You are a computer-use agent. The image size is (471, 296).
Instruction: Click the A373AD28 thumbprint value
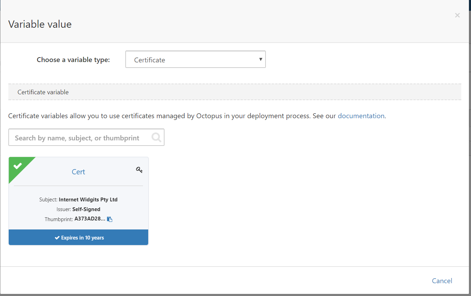tap(90, 219)
